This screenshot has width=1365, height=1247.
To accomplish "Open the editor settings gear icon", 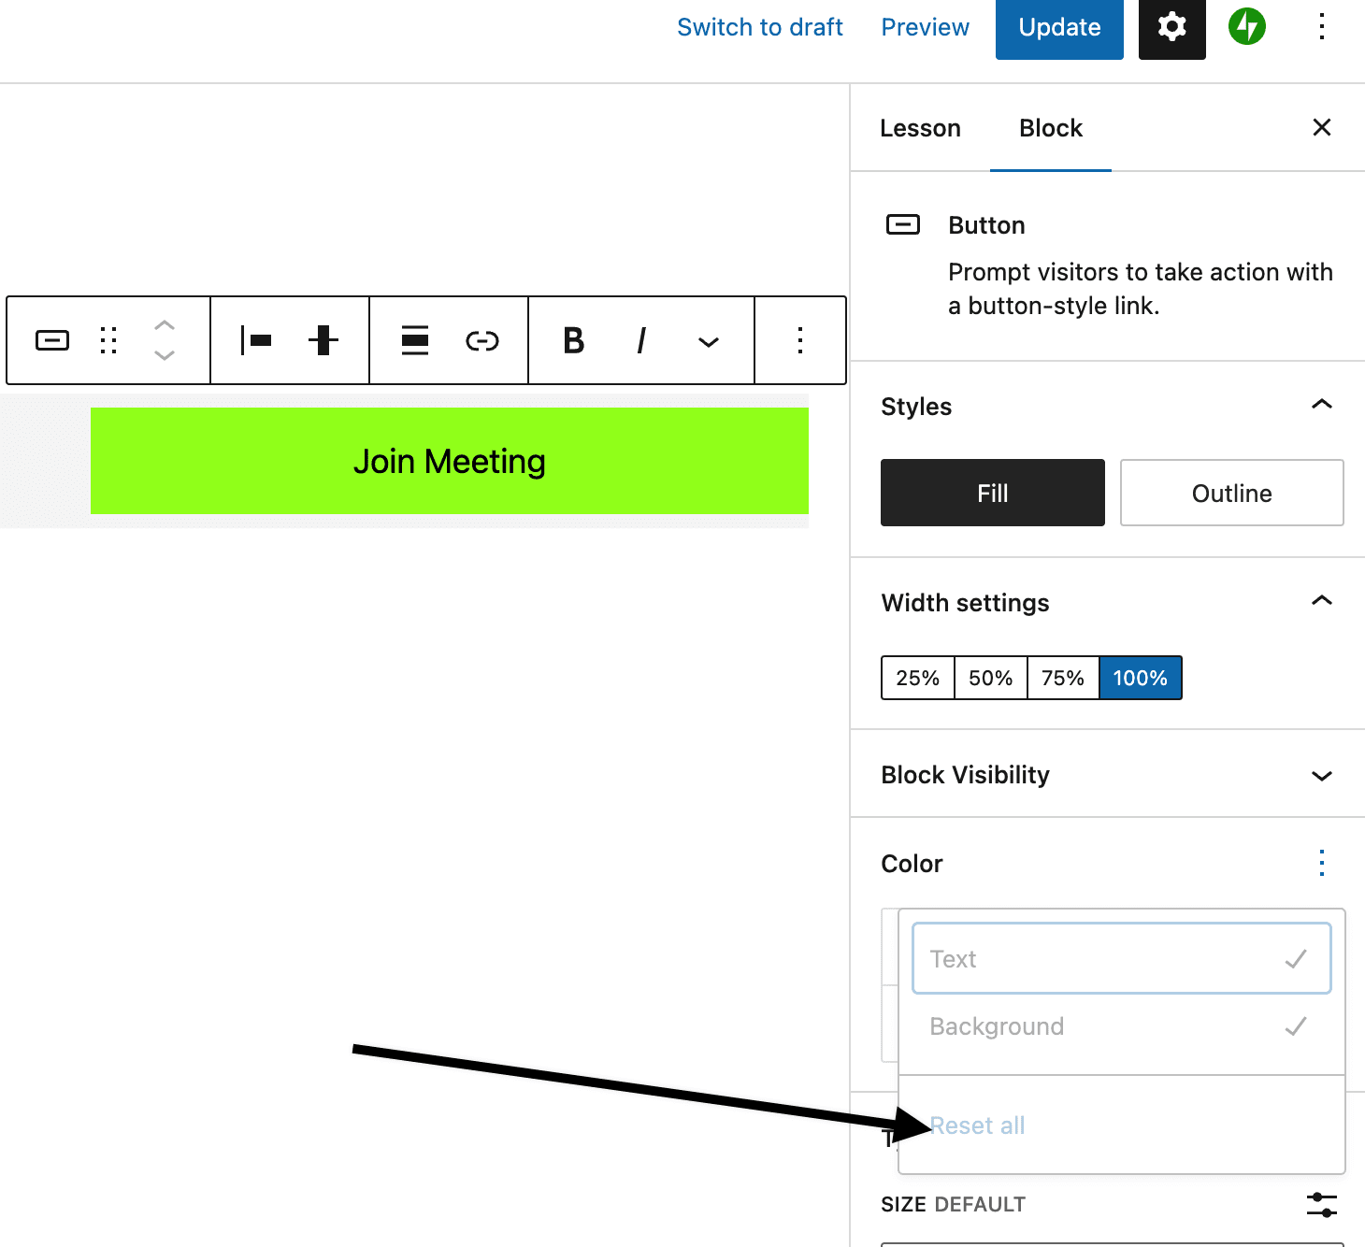I will [x=1171, y=27].
